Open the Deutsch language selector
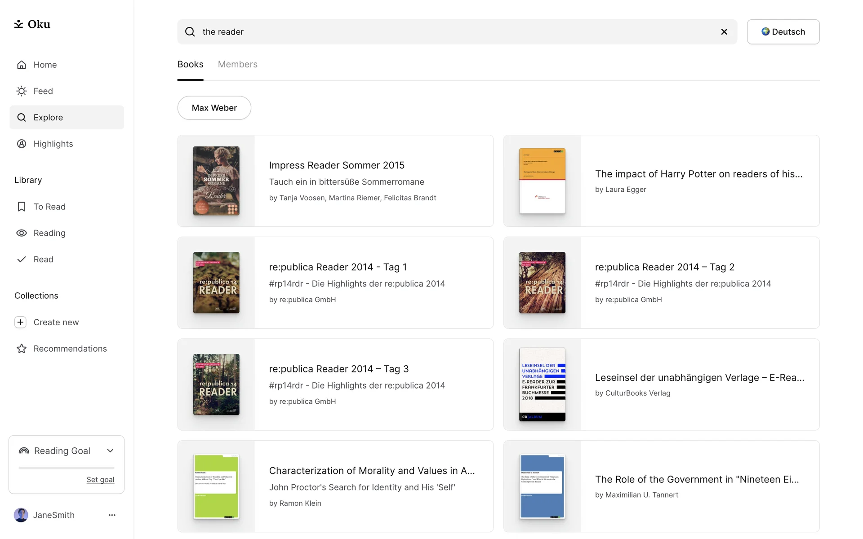 point(783,32)
